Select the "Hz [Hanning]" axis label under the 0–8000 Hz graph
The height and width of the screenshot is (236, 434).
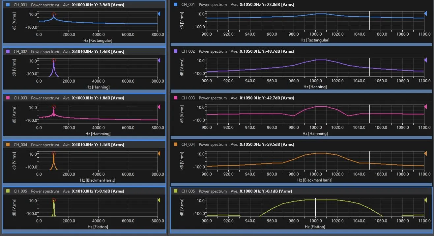click(x=98, y=87)
